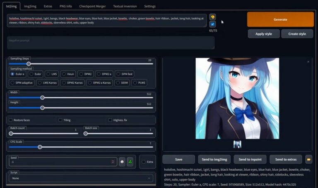Select the LMS Karras sampler

click(x=48, y=83)
